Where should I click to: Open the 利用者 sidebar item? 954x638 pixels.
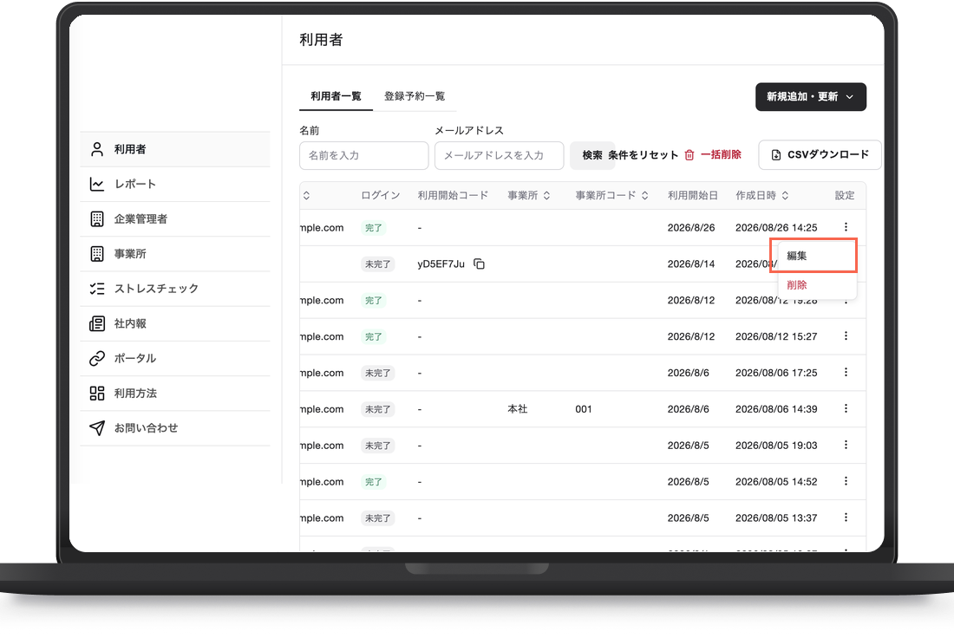point(175,150)
